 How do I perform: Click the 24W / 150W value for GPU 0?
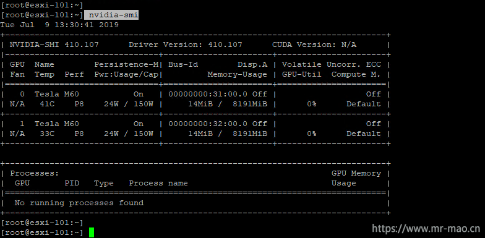click(x=129, y=104)
